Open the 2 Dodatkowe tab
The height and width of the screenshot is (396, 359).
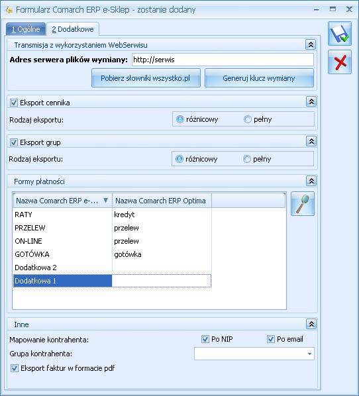tap(73, 29)
